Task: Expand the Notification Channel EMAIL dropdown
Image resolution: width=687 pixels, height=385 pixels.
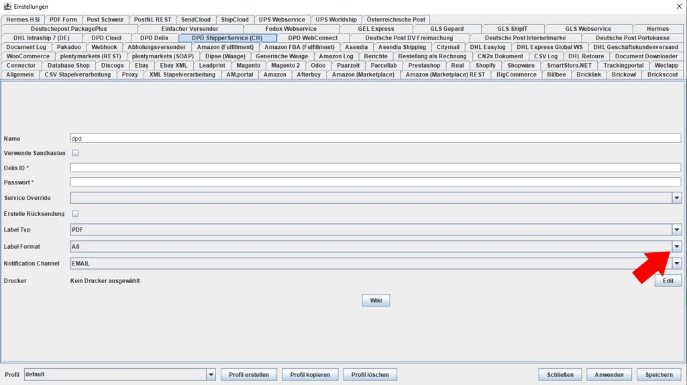Action: 376,263
